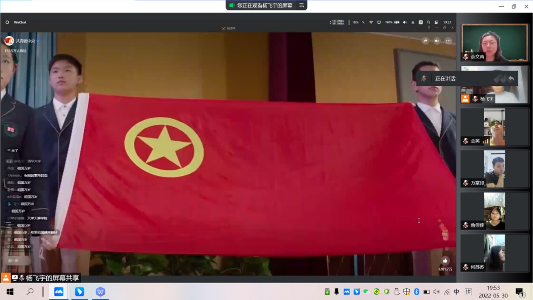533x300 pixels.
Task: Like the live stream with the thumbs-up button
Action: tap(445, 261)
